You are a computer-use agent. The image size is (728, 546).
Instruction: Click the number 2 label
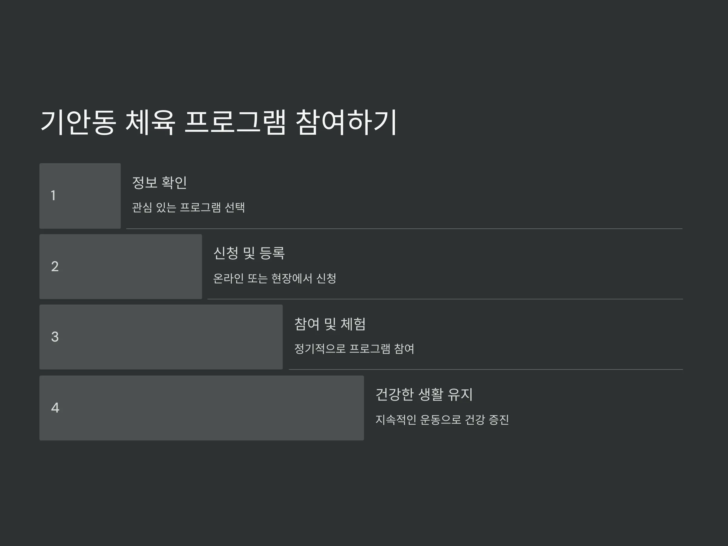[x=55, y=266]
